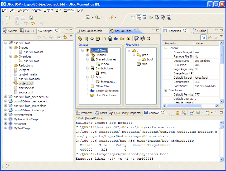
Task: Click the Show Categories icon in Properties
Action: point(203,37)
